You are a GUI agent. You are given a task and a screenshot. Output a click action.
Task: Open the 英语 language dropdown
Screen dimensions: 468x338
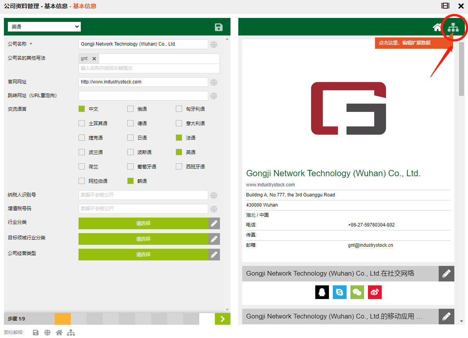point(44,27)
